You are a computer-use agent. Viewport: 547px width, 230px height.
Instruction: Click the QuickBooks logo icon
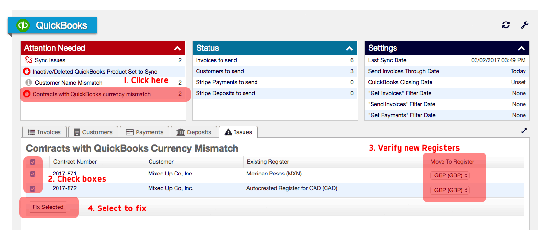click(23, 25)
